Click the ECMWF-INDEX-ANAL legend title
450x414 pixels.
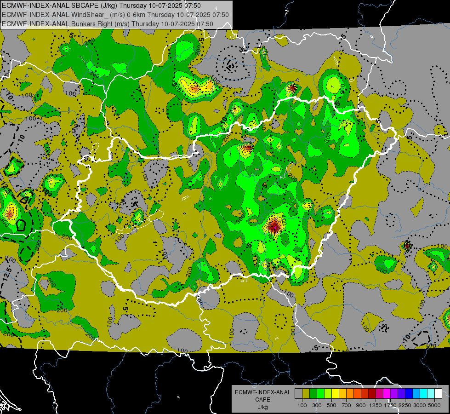click(262, 392)
